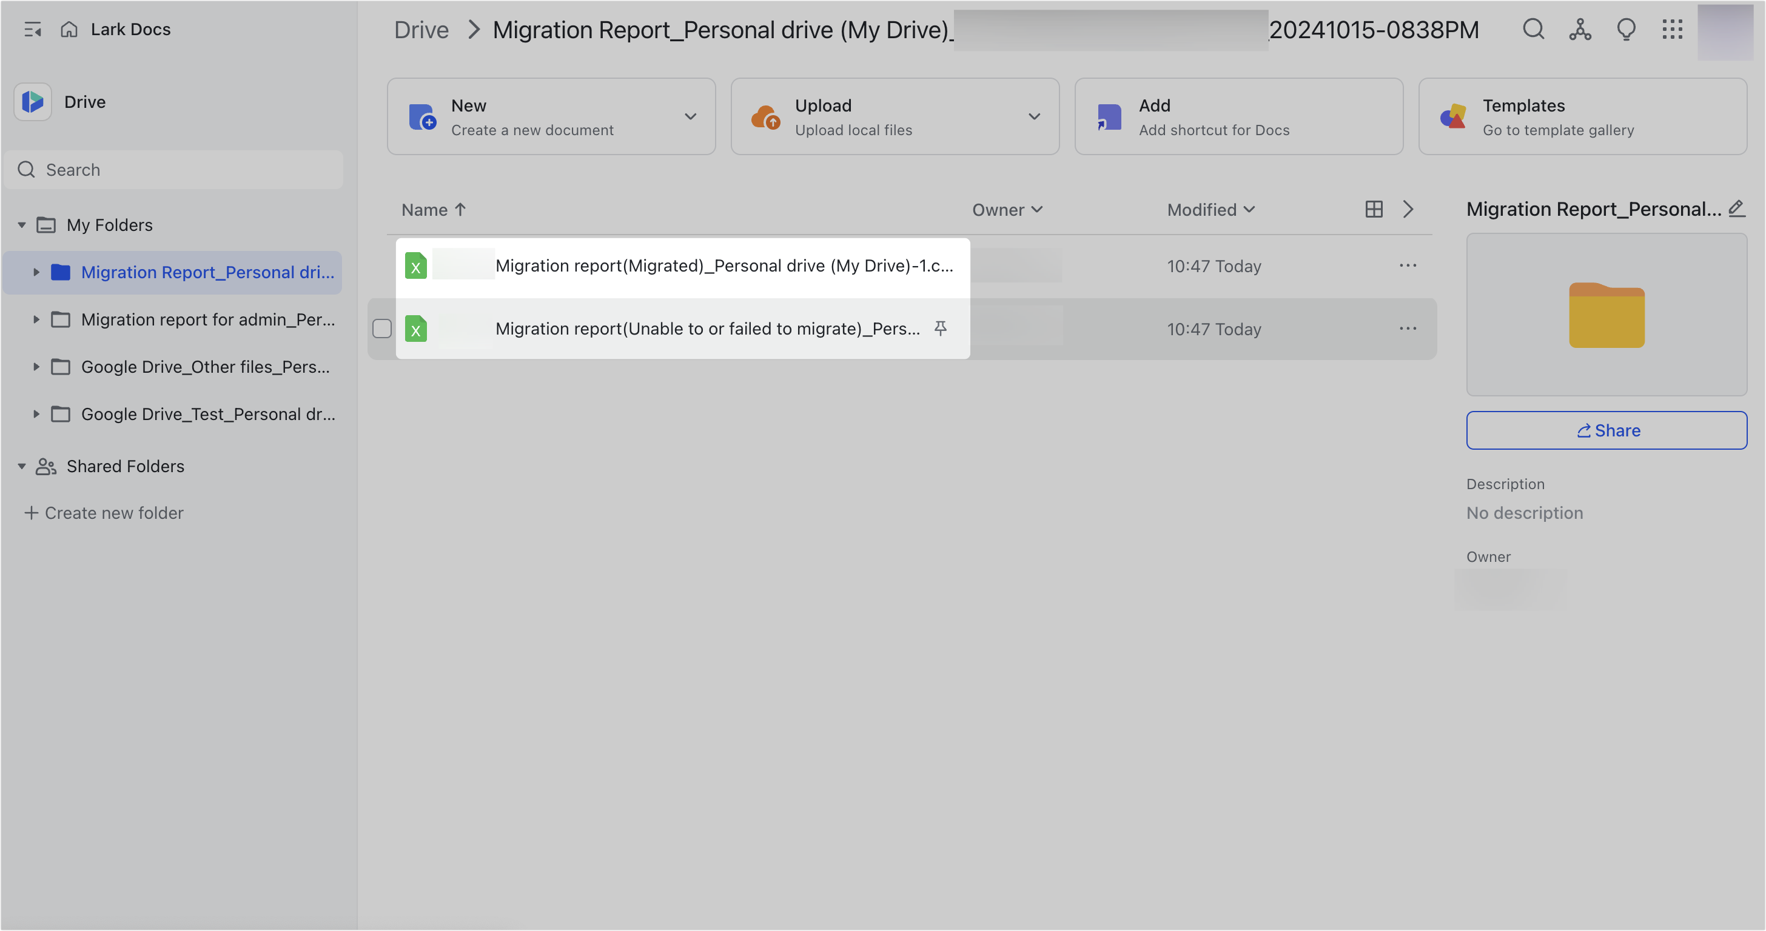The width and height of the screenshot is (1766, 931).
Task: Open the user avatar in top-right corner
Action: [1725, 32]
